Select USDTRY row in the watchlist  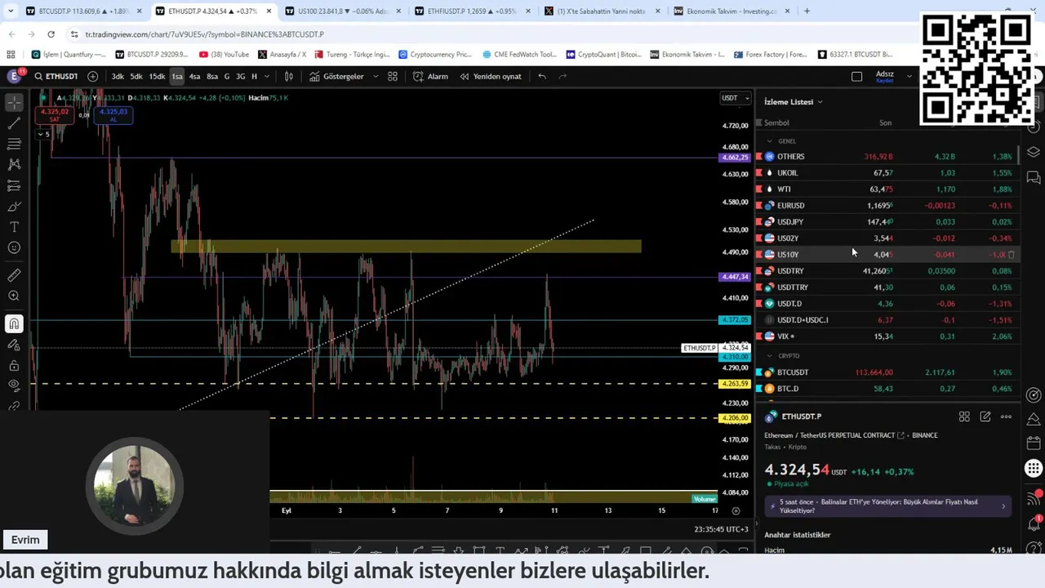click(x=887, y=270)
